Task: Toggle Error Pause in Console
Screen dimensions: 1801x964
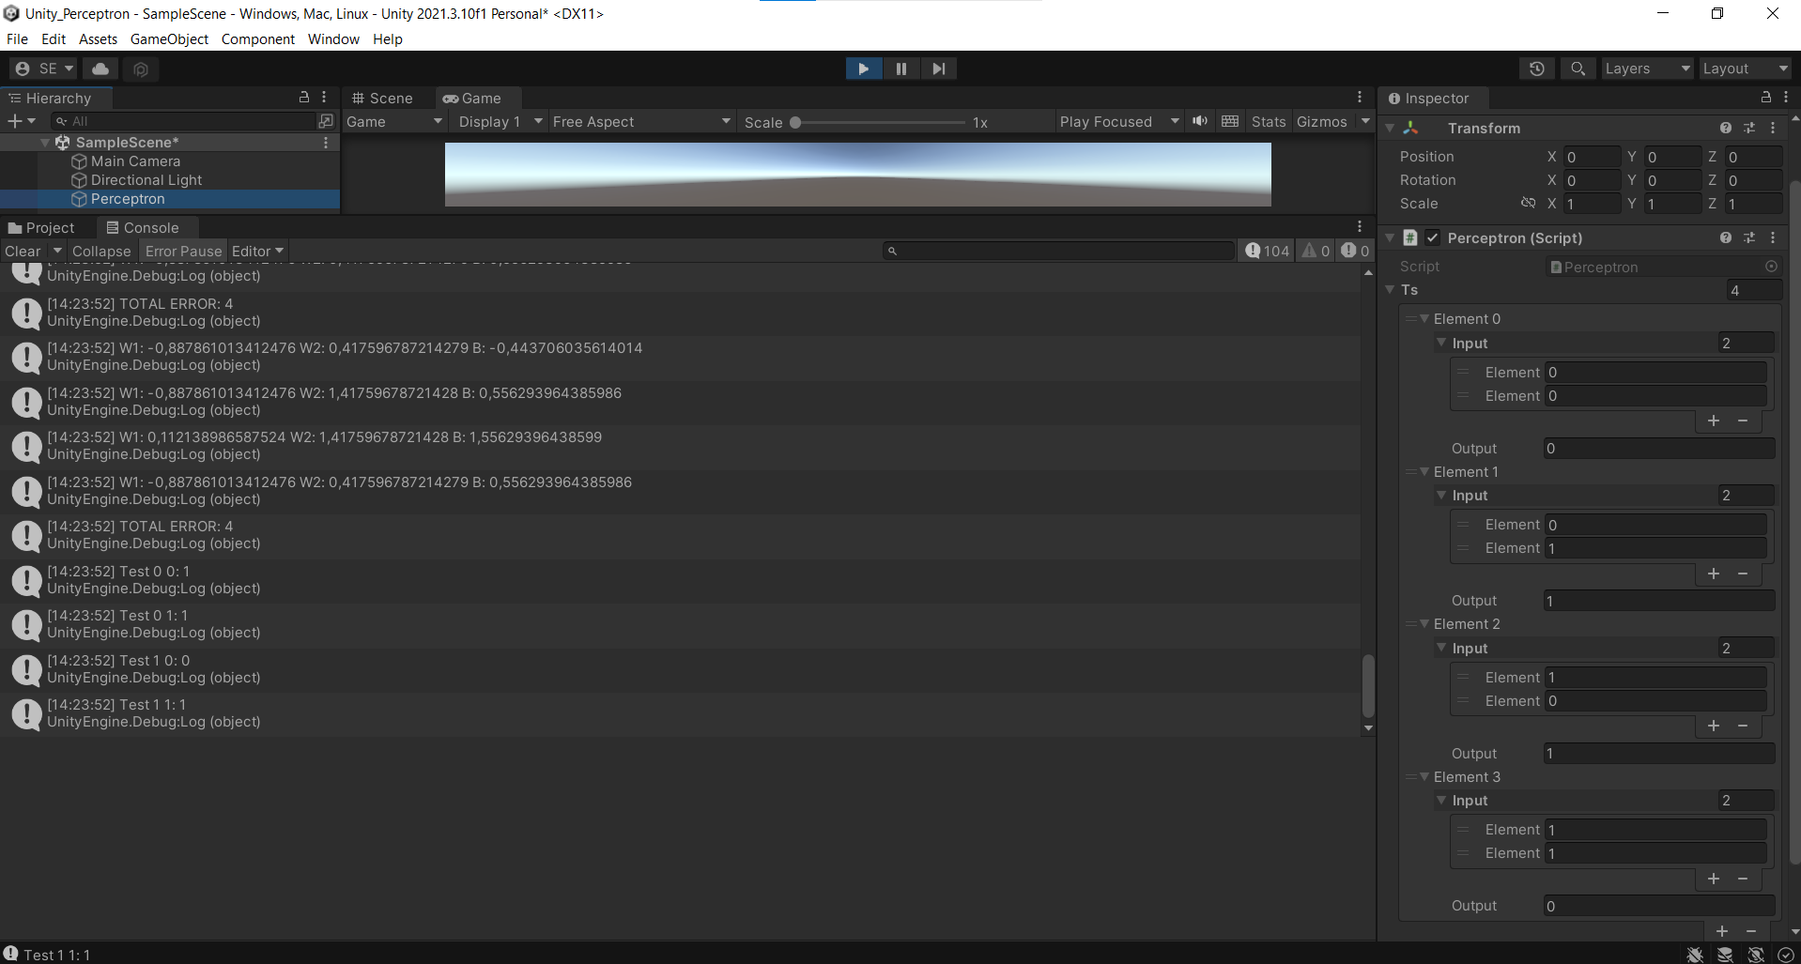Action: (183, 252)
